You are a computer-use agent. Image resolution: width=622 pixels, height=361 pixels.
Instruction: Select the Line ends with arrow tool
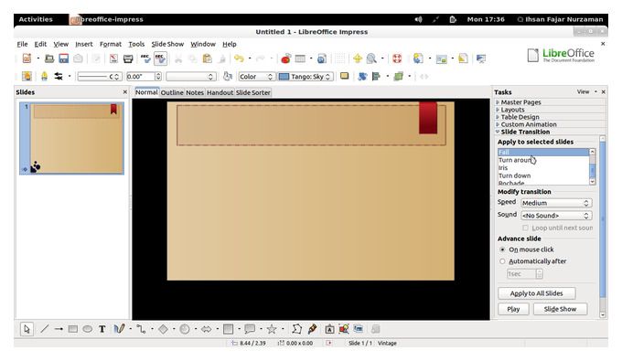(x=59, y=329)
